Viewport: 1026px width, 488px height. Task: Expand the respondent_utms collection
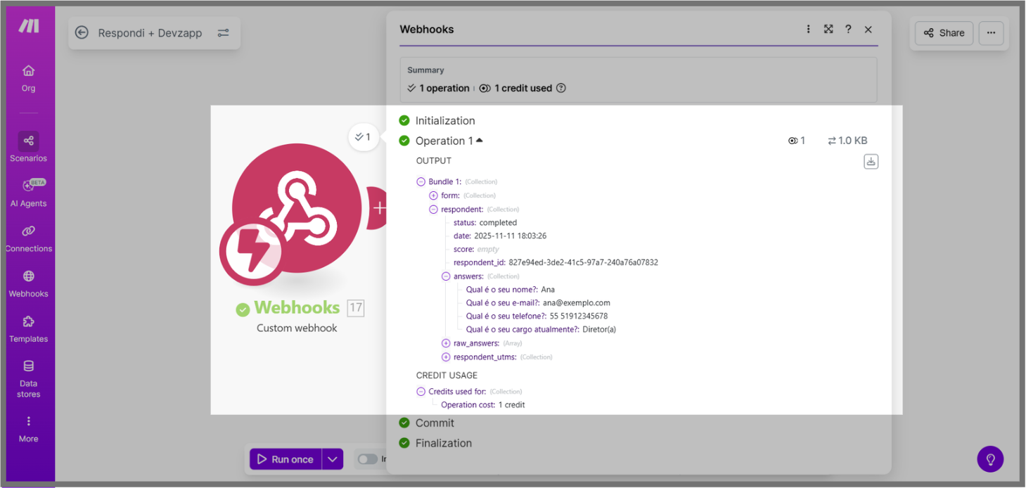[446, 357]
